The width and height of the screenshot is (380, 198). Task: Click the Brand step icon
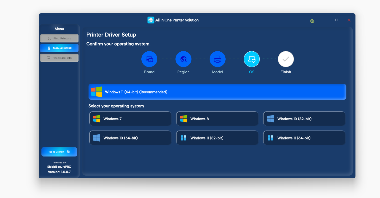(x=149, y=59)
